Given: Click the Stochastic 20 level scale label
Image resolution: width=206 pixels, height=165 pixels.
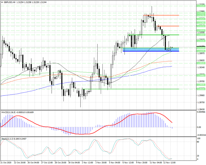Looking at the screenshot, I should (x=198, y=156).
